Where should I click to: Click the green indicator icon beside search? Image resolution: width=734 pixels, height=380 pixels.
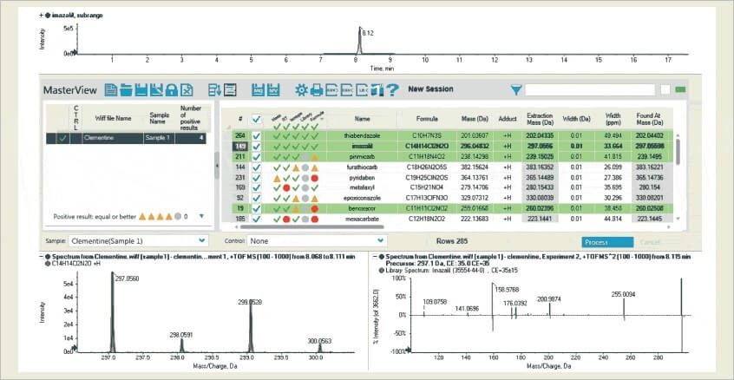coord(680,89)
